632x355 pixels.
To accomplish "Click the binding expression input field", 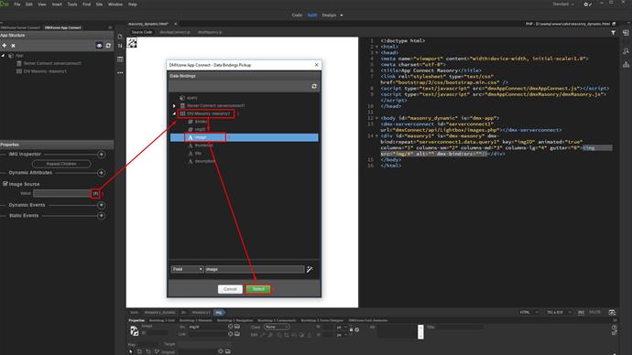I will pos(255,269).
